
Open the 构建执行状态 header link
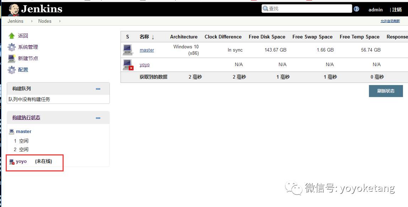26,118
